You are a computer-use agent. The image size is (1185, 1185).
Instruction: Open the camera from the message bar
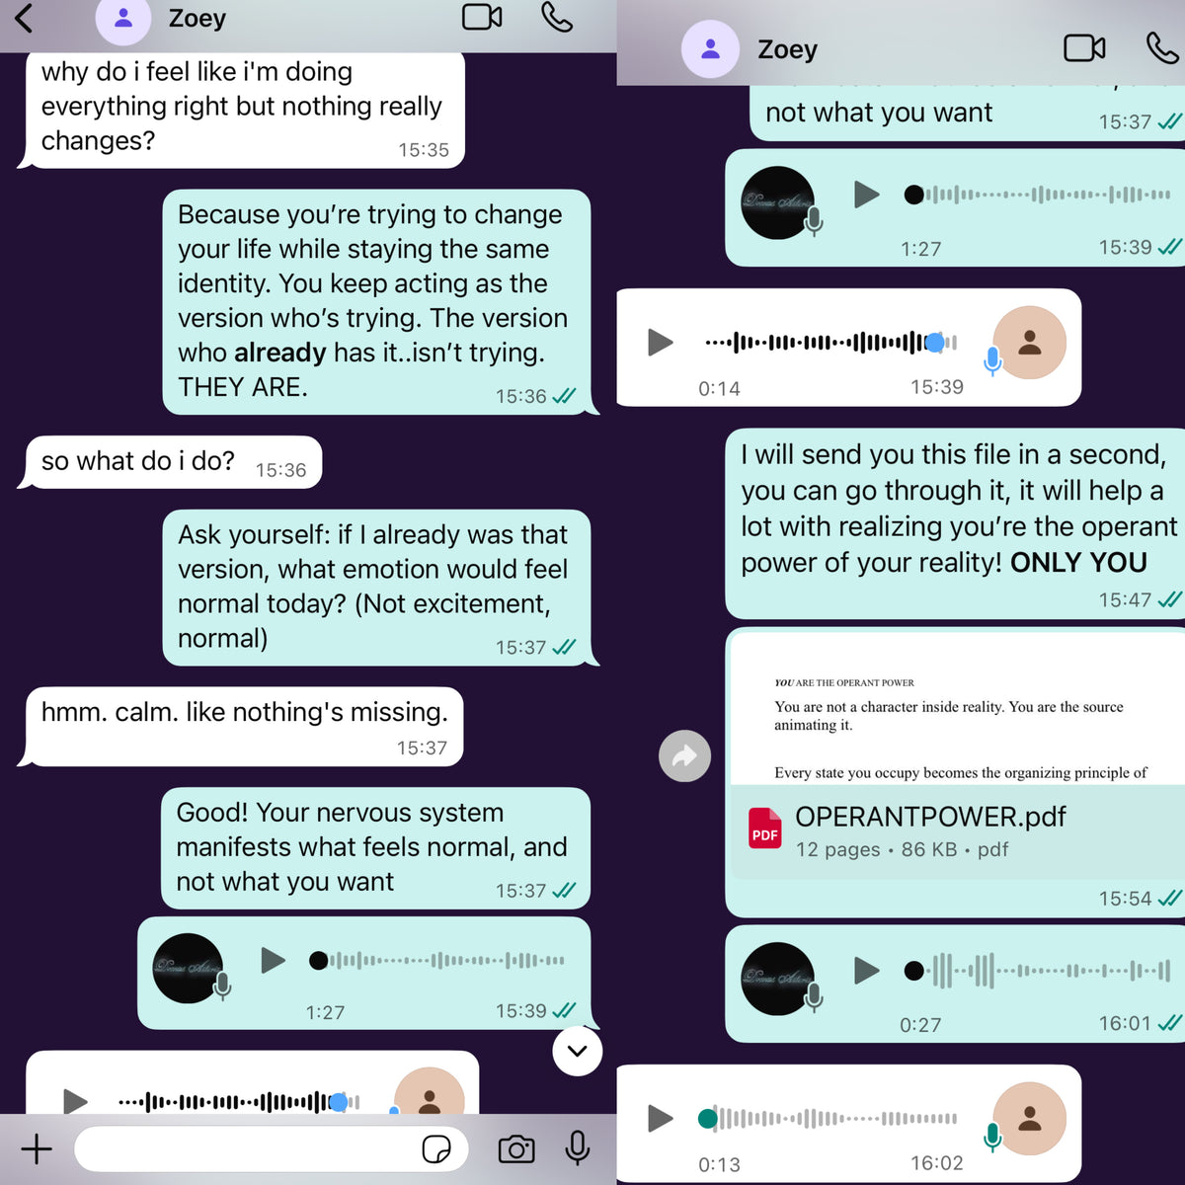point(516,1149)
